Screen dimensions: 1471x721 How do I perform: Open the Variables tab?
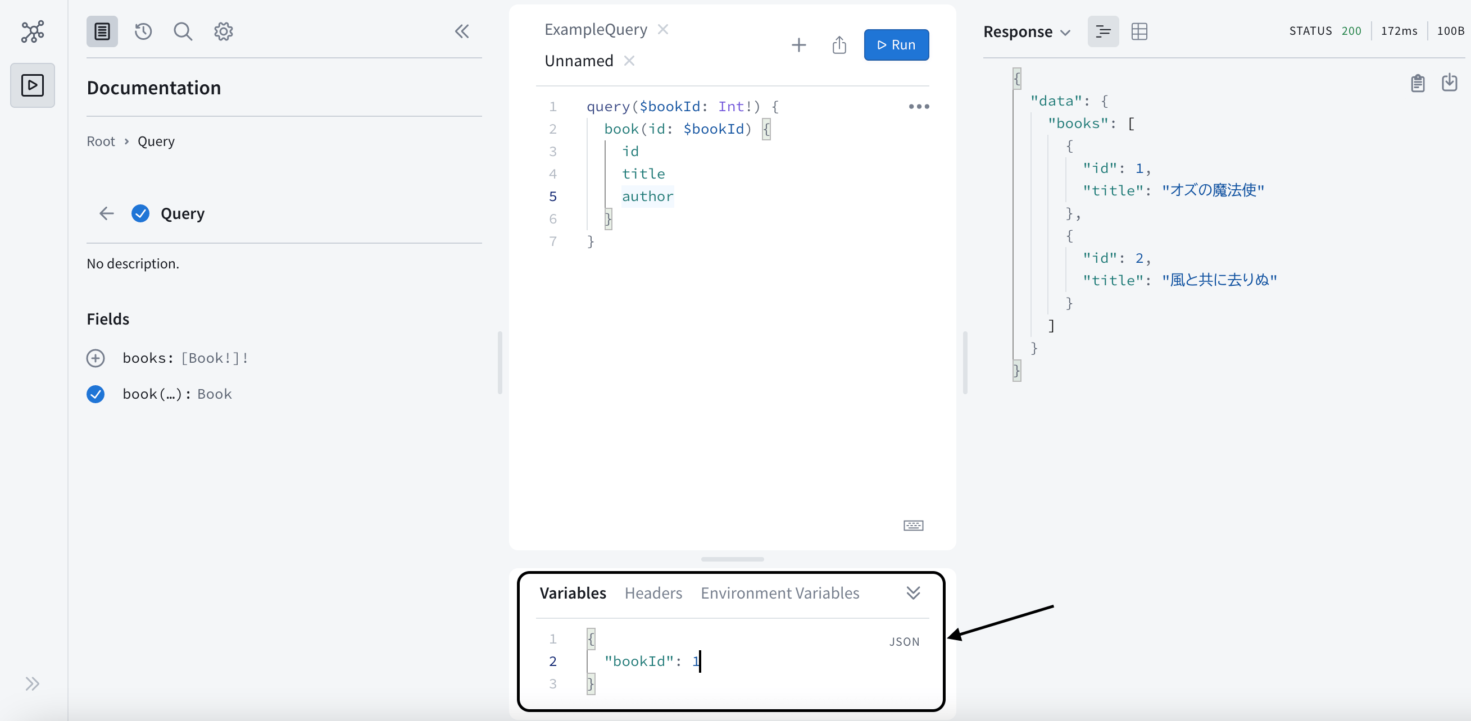573,593
